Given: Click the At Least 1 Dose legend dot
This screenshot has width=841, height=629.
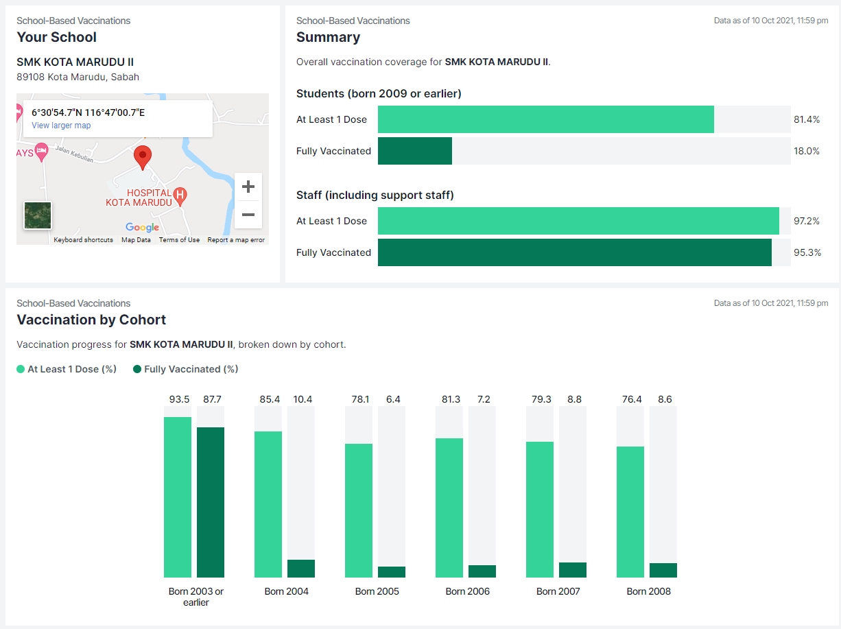Looking at the screenshot, I should point(21,369).
